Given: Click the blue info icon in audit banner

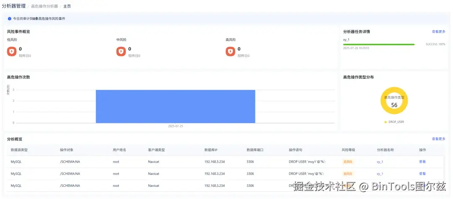Looking at the screenshot, I should pos(10,18).
